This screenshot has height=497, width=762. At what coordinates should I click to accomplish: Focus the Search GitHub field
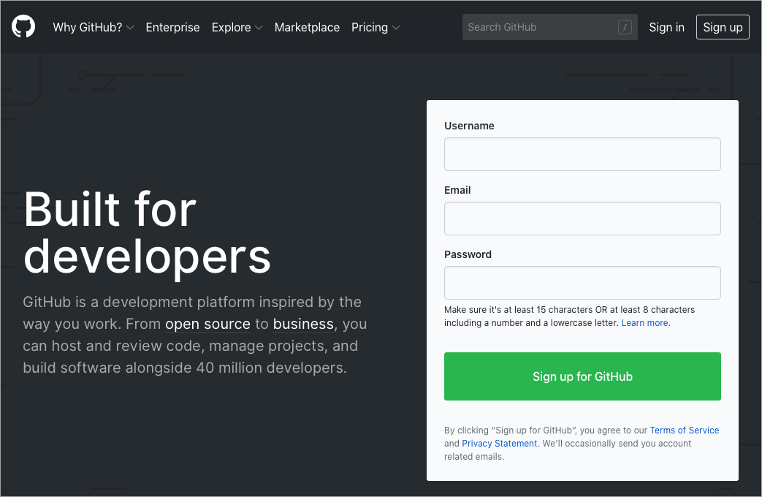pos(549,27)
